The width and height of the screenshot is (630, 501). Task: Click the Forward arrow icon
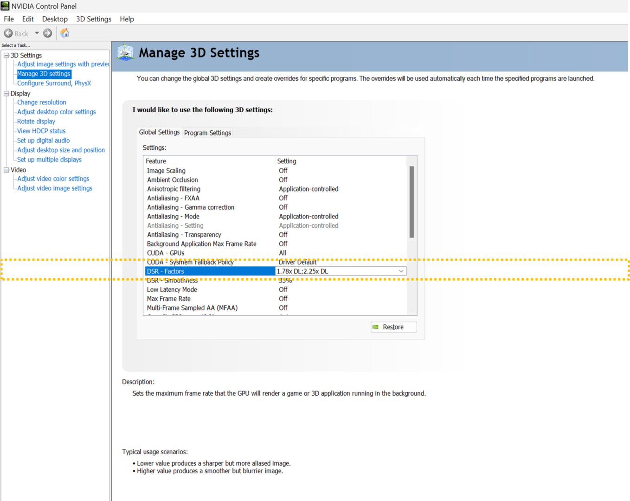pos(47,33)
